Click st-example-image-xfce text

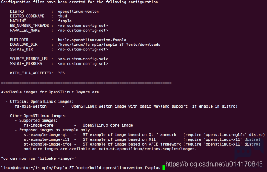point(48,144)
